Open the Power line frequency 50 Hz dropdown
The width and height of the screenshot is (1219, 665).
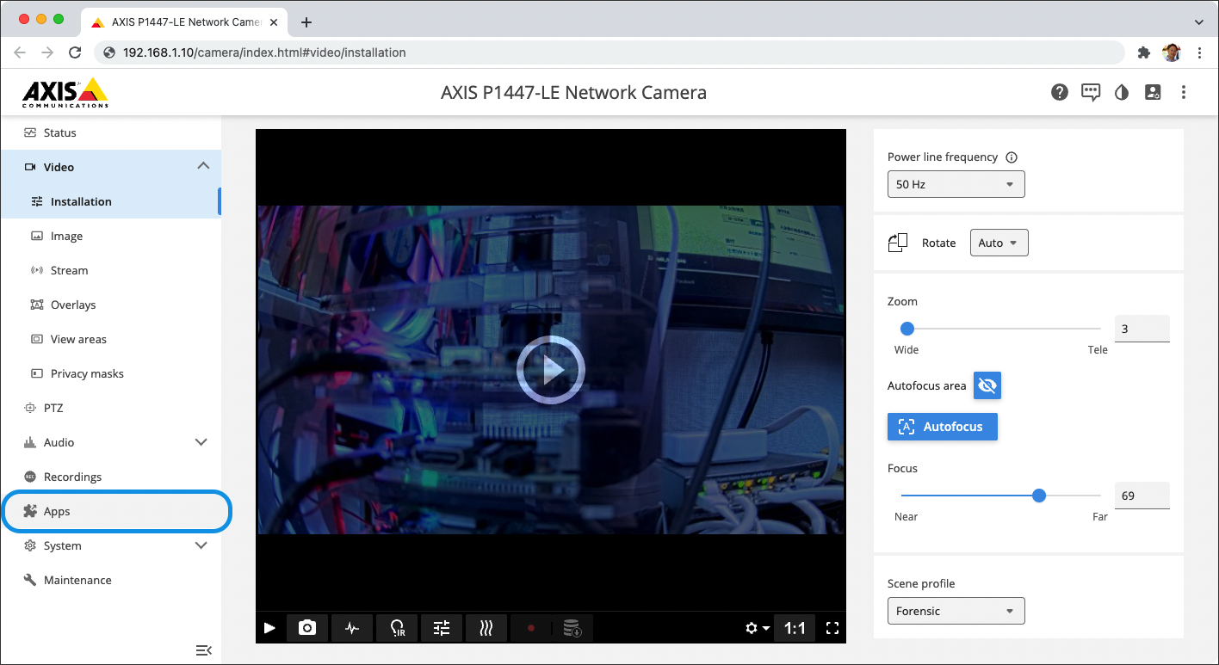click(956, 184)
